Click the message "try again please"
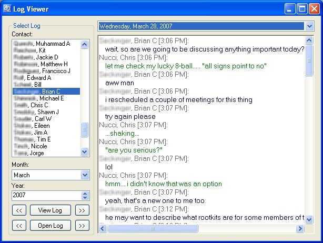The width and height of the screenshot is (323, 243). point(130,117)
